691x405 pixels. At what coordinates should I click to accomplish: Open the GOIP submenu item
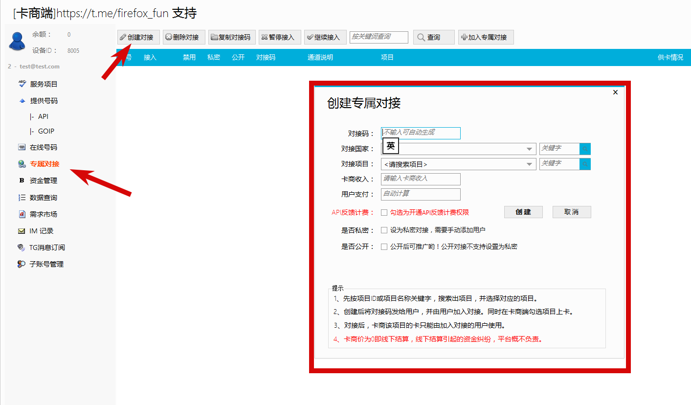46,131
